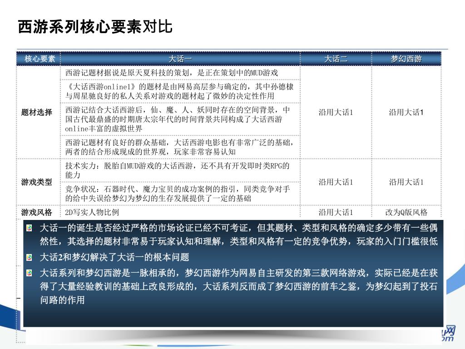Screen dimensions: 465x349
Task: Click the cell about 原天夏科技的策划 MUD游戏
Action: click(180, 73)
